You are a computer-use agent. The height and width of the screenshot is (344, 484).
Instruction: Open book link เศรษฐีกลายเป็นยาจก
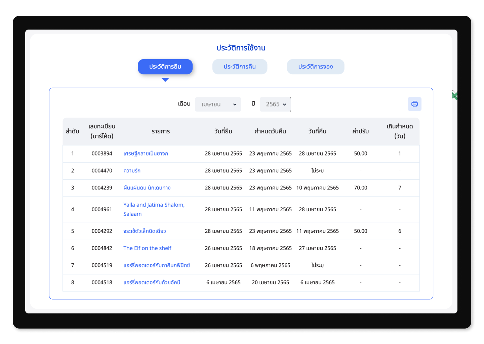(146, 154)
